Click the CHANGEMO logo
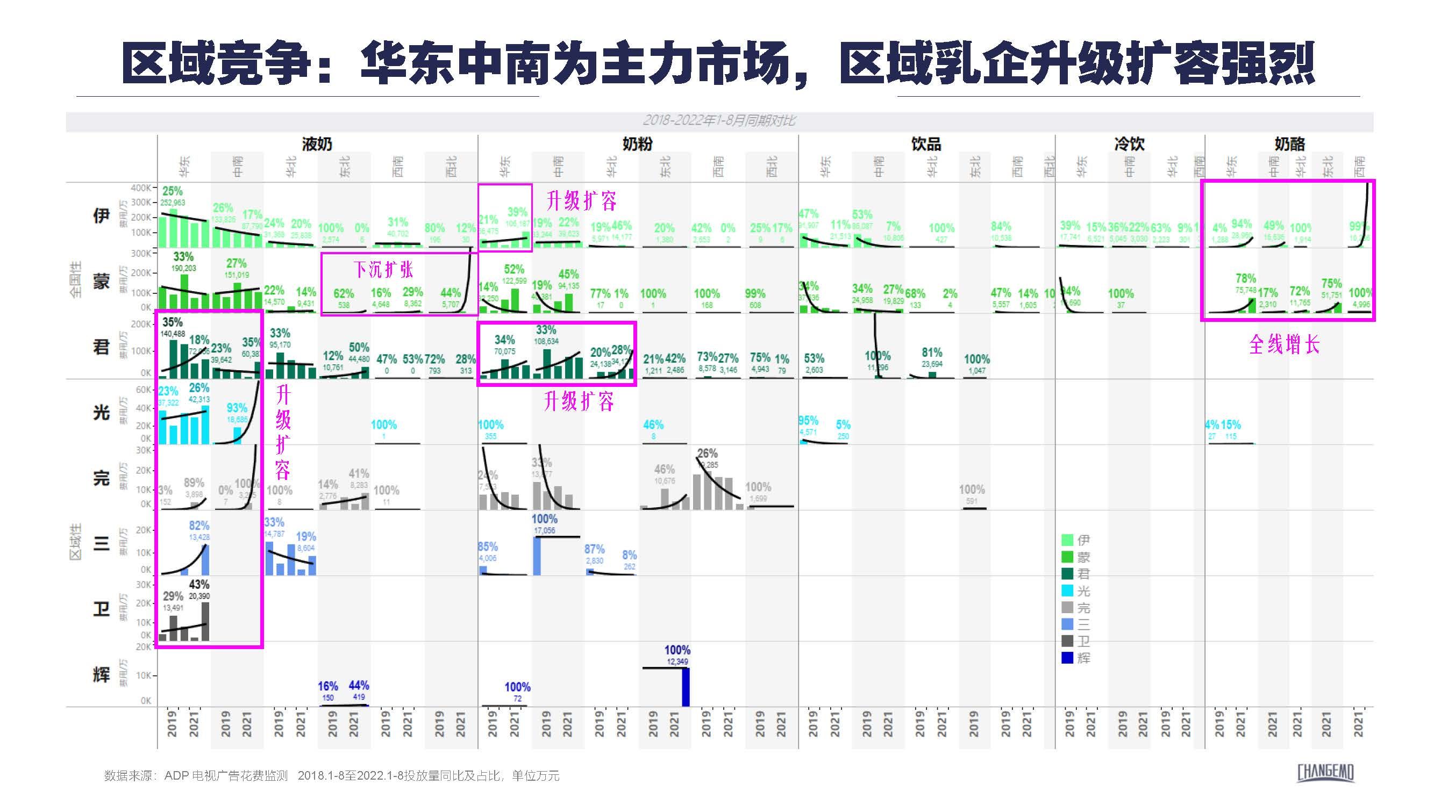1434x806 pixels. 1325,773
